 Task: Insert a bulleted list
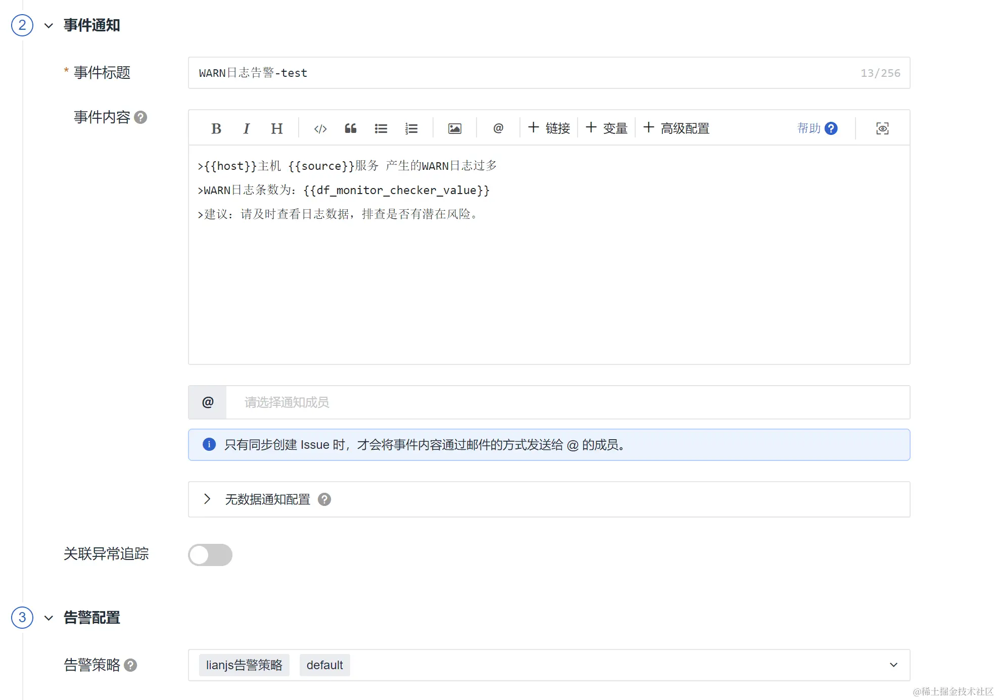tap(381, 128)
